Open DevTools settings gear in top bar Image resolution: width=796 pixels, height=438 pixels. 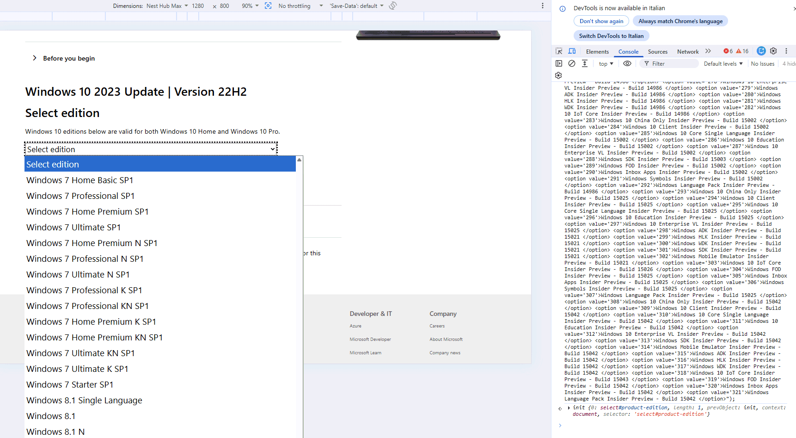tap(773, 51)
